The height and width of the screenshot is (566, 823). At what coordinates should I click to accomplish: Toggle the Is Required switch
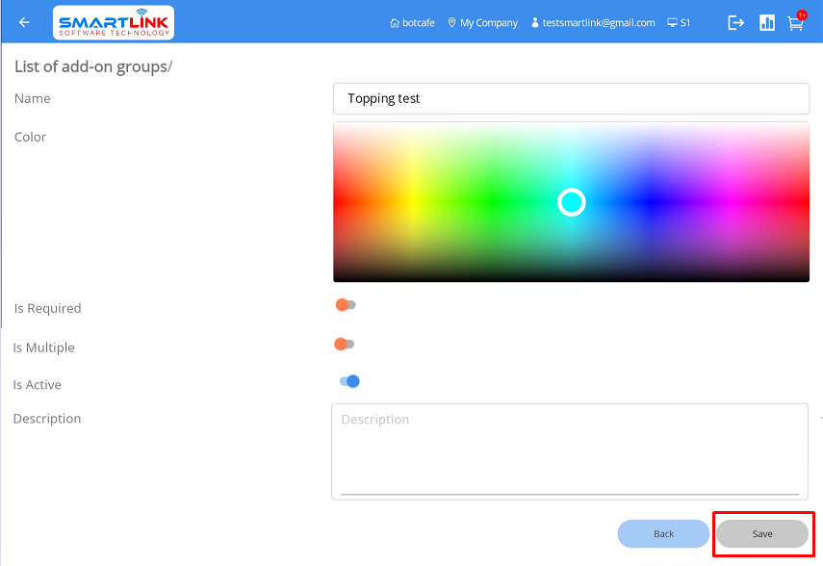click(346, 305)
